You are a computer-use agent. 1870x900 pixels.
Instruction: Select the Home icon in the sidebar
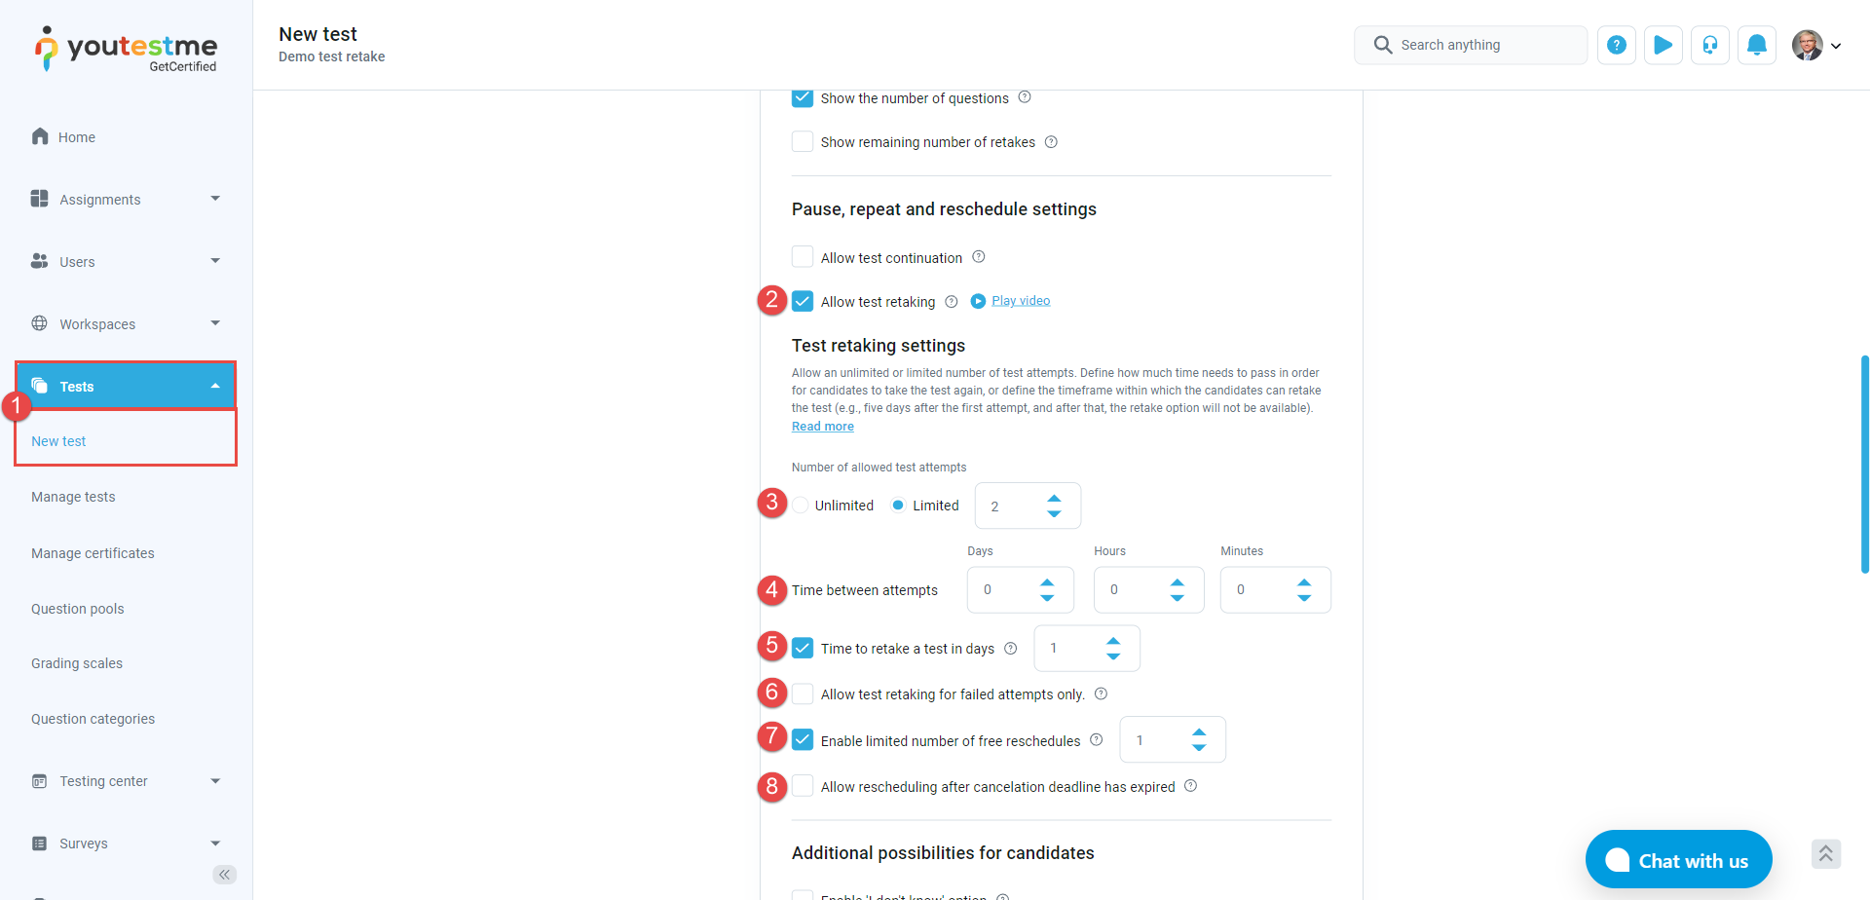click(x=39, y=136)
